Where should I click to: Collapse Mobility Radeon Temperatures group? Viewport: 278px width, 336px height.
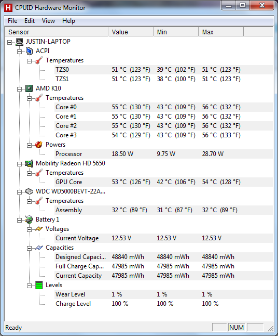pos(29,173)
